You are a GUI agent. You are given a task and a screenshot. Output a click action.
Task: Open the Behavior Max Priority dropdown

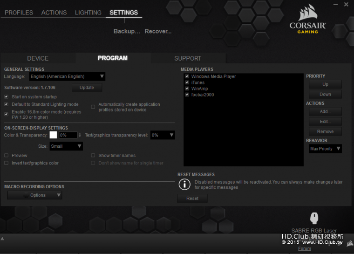[325, 149]
